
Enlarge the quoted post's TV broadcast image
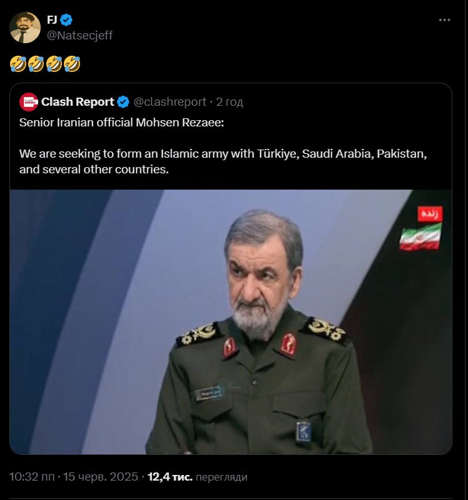tap(230, 322)
